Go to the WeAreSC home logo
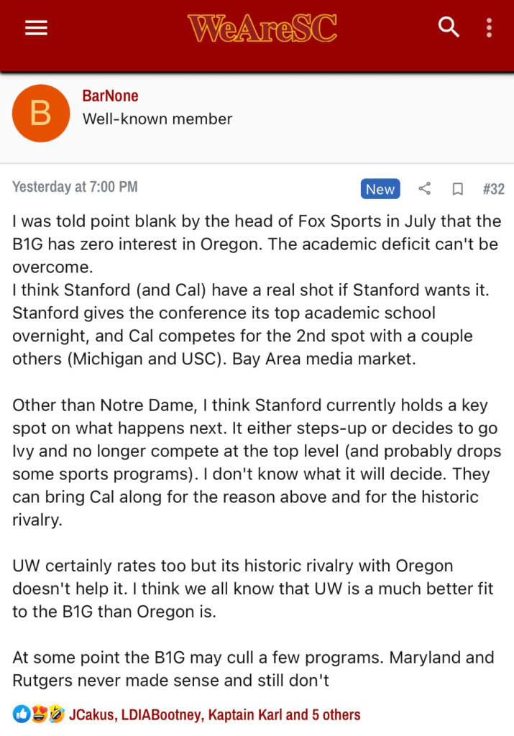This screenshot has width=514, height=736. 262,29
